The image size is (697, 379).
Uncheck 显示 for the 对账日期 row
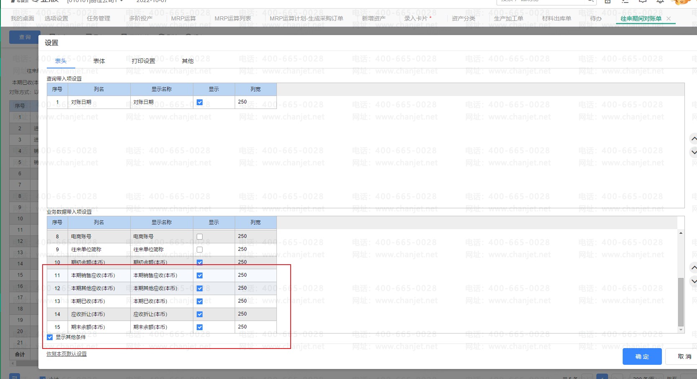click(200, 102)
